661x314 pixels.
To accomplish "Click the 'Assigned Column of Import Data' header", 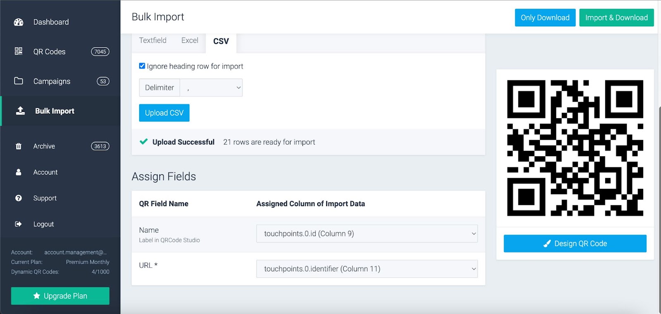I will click(x=311, y=204).
